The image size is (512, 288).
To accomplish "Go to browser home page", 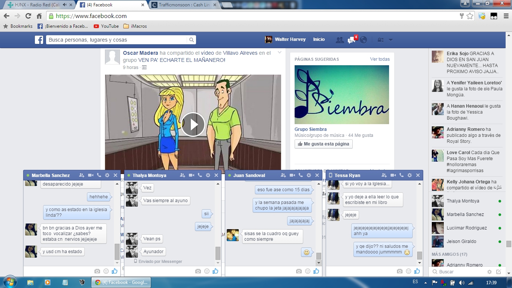I will coord(39,16).
